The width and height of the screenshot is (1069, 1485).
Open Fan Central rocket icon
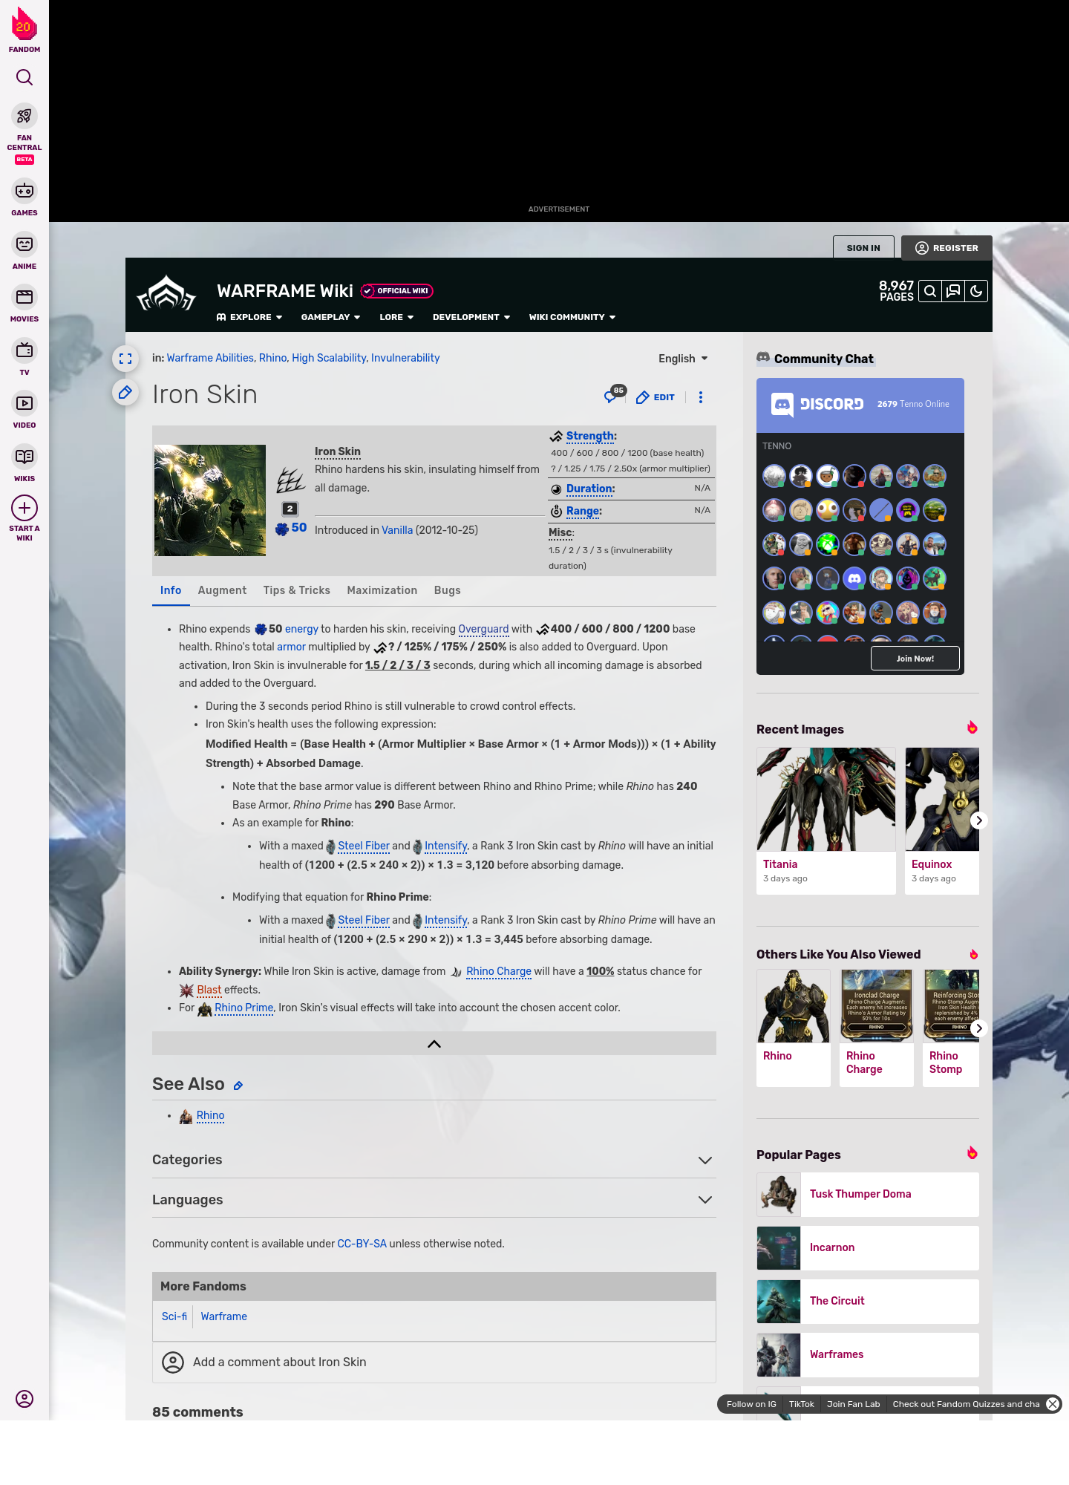(24, 117)
